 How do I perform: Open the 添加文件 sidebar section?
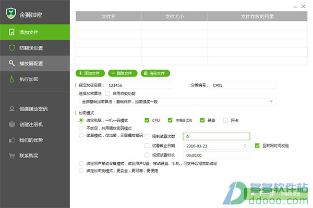35,32
